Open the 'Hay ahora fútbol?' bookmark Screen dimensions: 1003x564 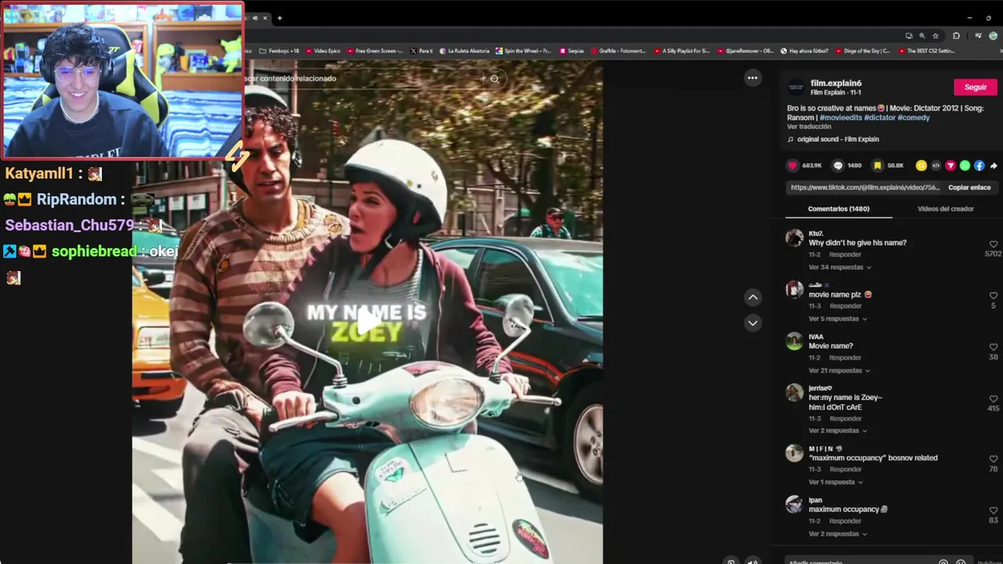804,51
